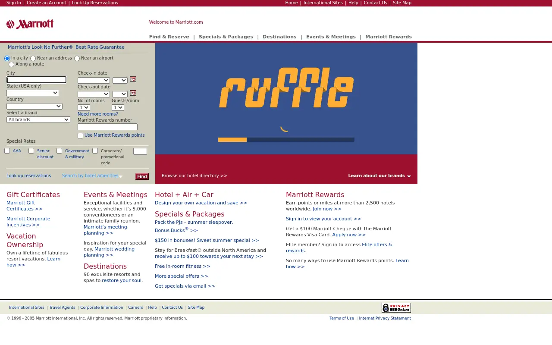
Task: Open Create an Account link
Action: point(47,3)
